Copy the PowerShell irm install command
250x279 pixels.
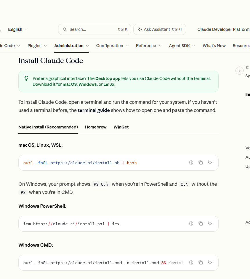(201, 223)
